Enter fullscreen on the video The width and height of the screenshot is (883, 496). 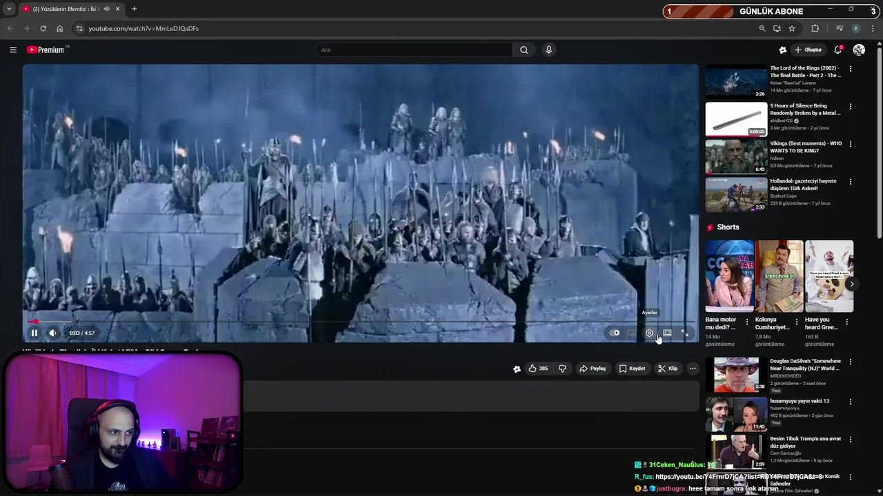tap(685, 333)
